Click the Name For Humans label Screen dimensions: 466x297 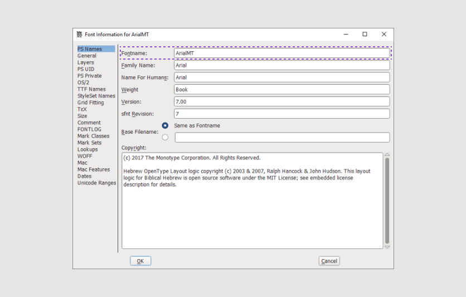tap(145, 77)
